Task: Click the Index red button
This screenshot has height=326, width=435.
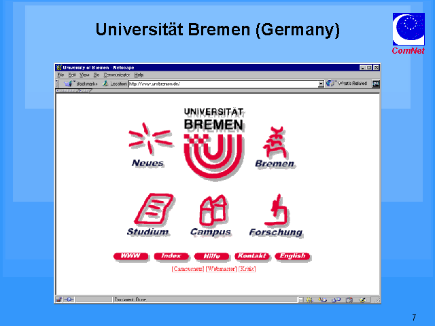Action: pyautogui.click(x=171, y=256)
